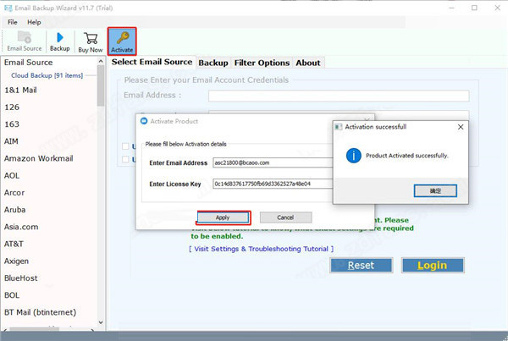
Task: Open the Help menu
Action: [34, 21]
